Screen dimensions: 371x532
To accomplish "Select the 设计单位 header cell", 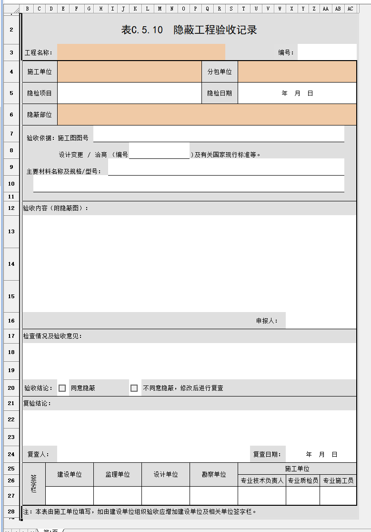I will (166, 474).
